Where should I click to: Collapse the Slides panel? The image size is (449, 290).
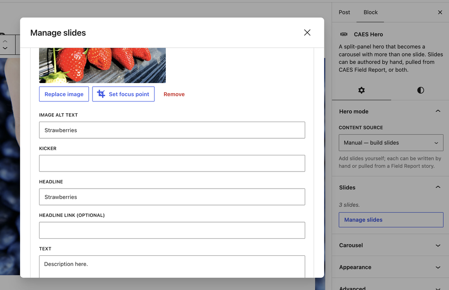point(390,188)
